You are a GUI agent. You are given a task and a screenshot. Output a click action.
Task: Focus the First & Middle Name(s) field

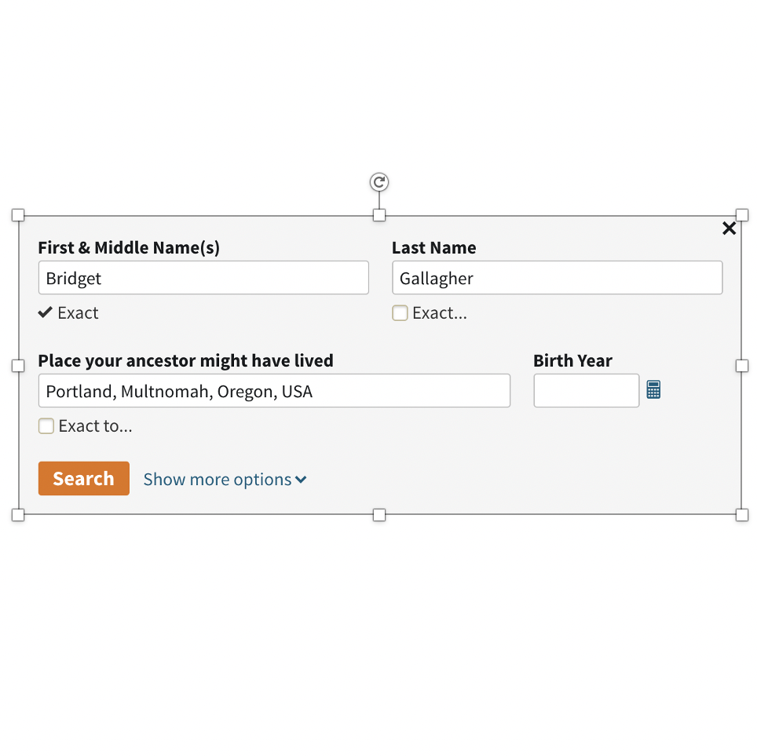(x=203, y=278)
